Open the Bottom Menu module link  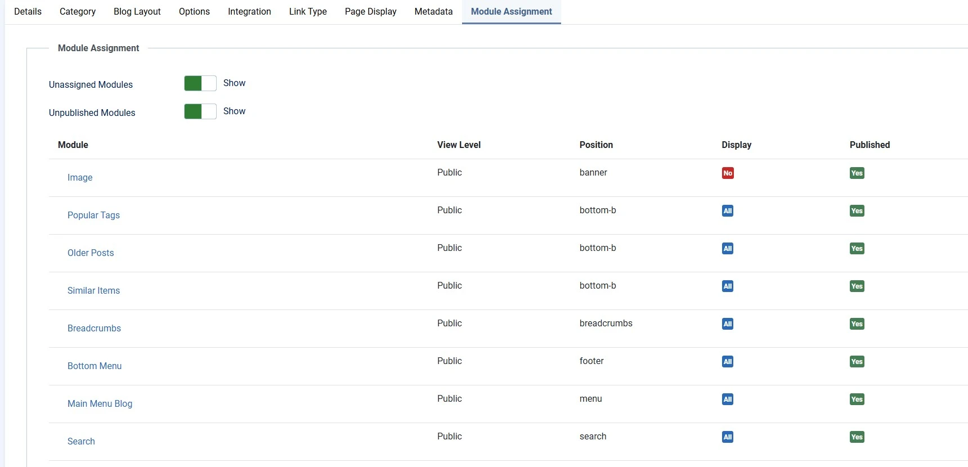coord(95,366)
